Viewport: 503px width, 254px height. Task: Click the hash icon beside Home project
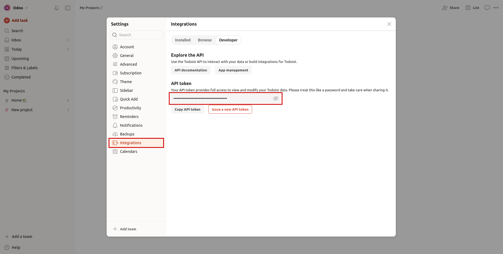[x=7, y=101]
